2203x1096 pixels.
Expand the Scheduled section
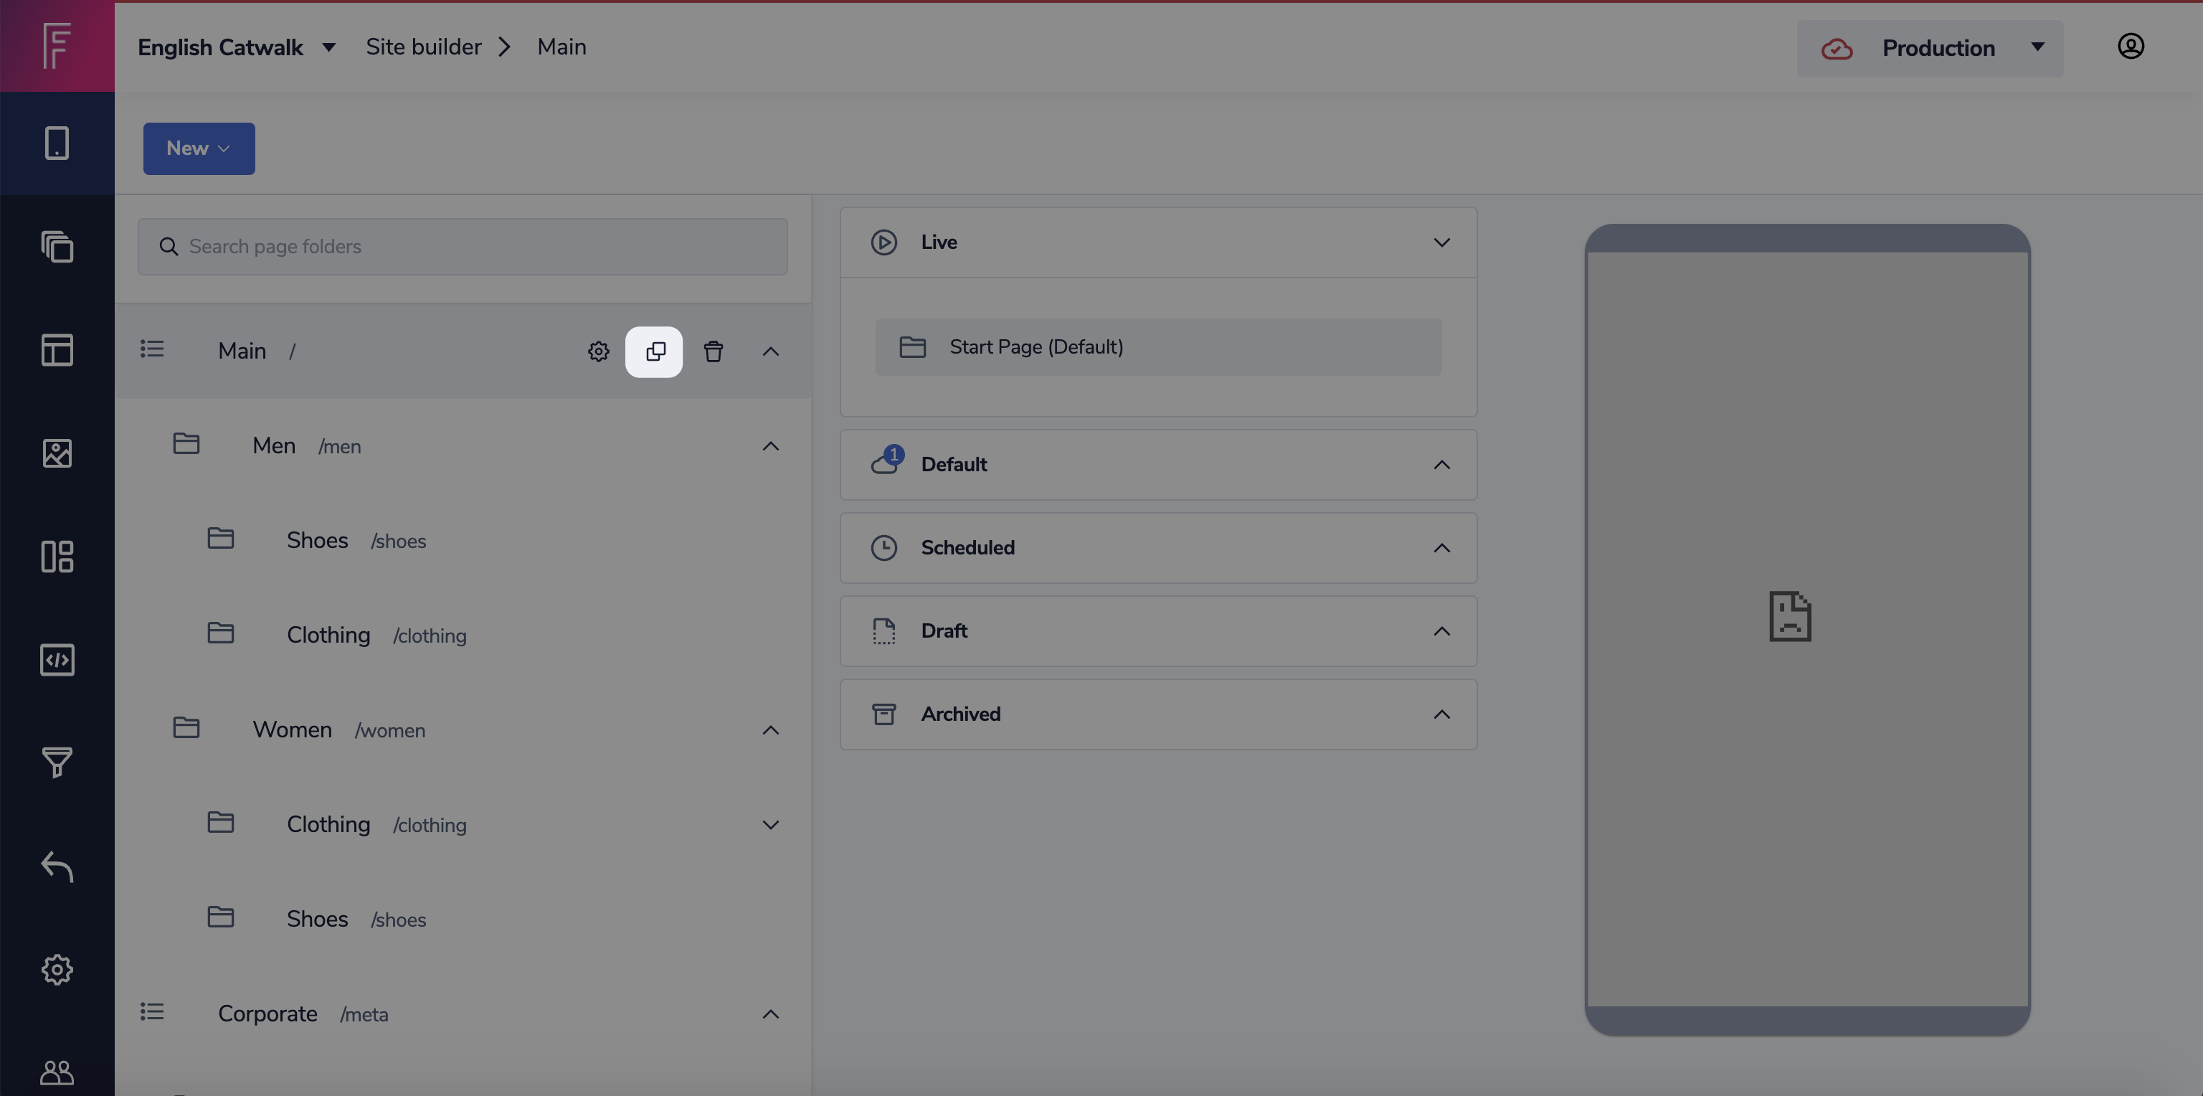click(1441, 547)
